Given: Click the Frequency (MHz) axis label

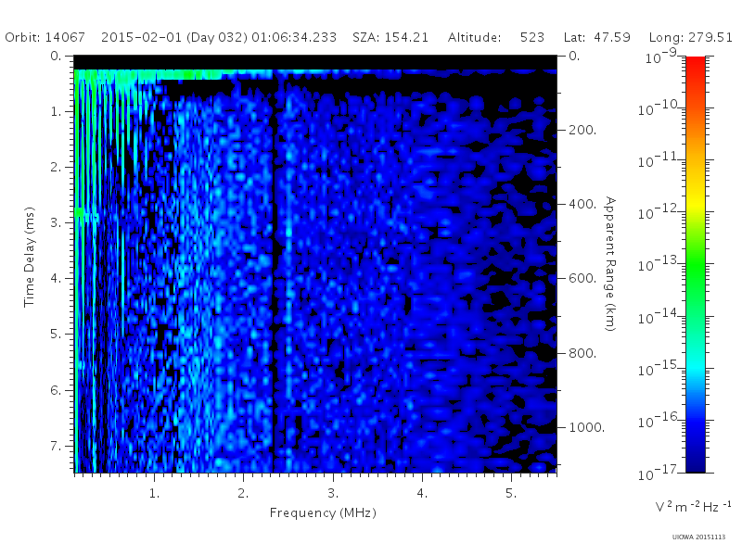Looking at the screenshot, I should (323, 513).
